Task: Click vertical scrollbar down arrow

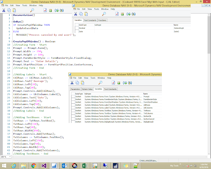Action: pos(209,153)
